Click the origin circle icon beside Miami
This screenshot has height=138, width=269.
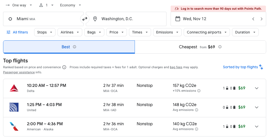pos(10,19)
